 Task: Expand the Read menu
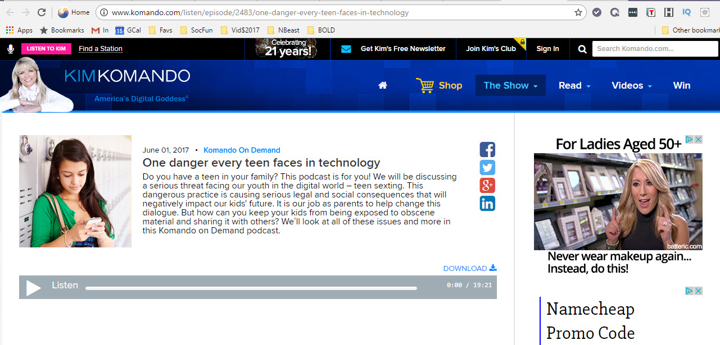[574, 85]
